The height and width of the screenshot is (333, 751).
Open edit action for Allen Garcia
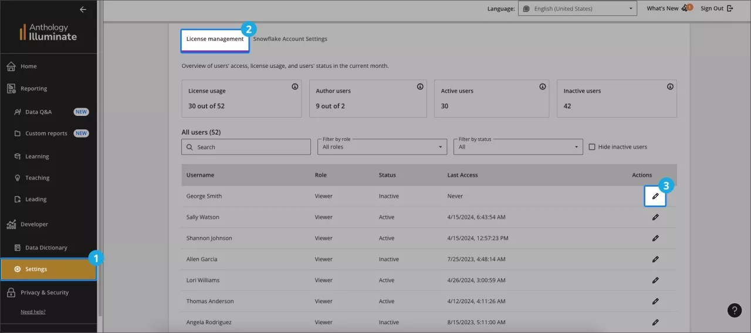coord(655,259)
